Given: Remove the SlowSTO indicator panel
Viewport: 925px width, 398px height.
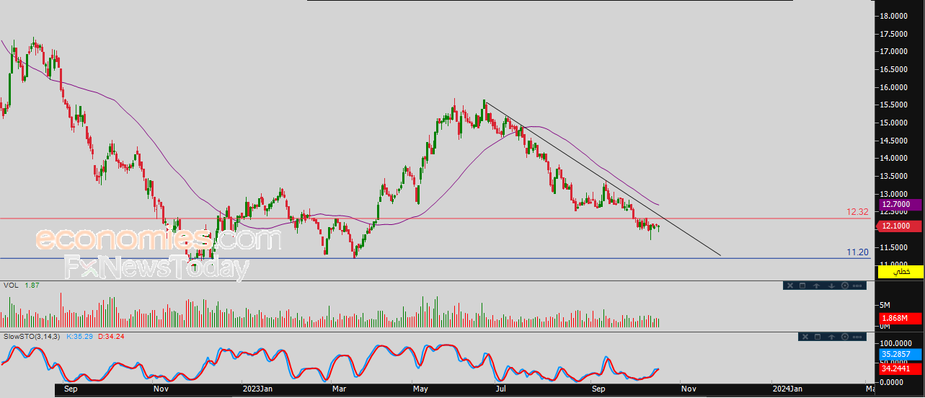Looking at the screenshot, I should click(x=805, y=337).
